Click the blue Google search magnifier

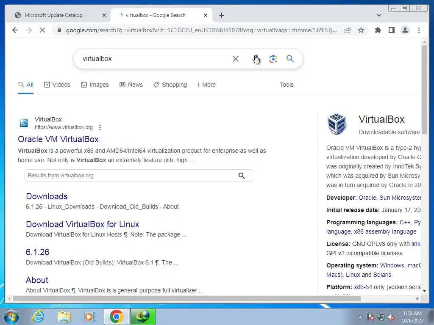pyautogui.click(x=290, y=58)
